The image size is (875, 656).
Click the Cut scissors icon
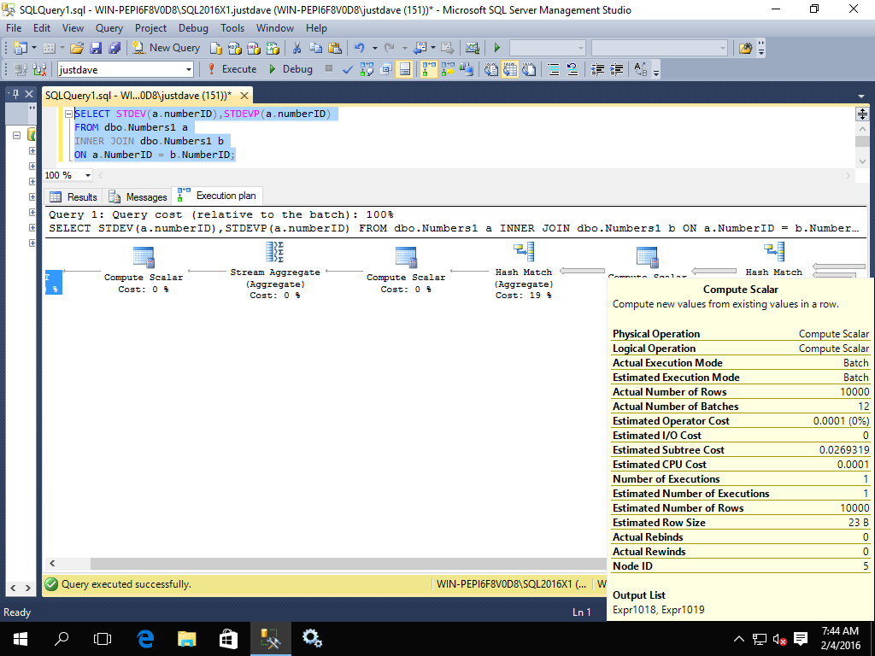tap(297, 48)
